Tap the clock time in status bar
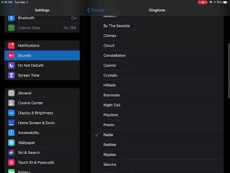This screenshot has height=173, width=230. (7, 2)
